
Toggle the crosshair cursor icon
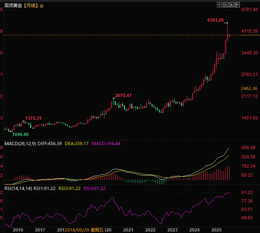tap(220, 5)
